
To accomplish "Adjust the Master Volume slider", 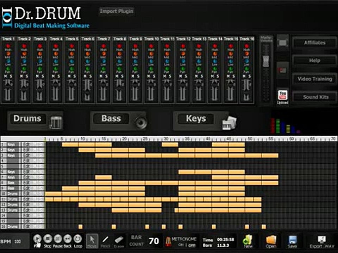I will [266, 61].
